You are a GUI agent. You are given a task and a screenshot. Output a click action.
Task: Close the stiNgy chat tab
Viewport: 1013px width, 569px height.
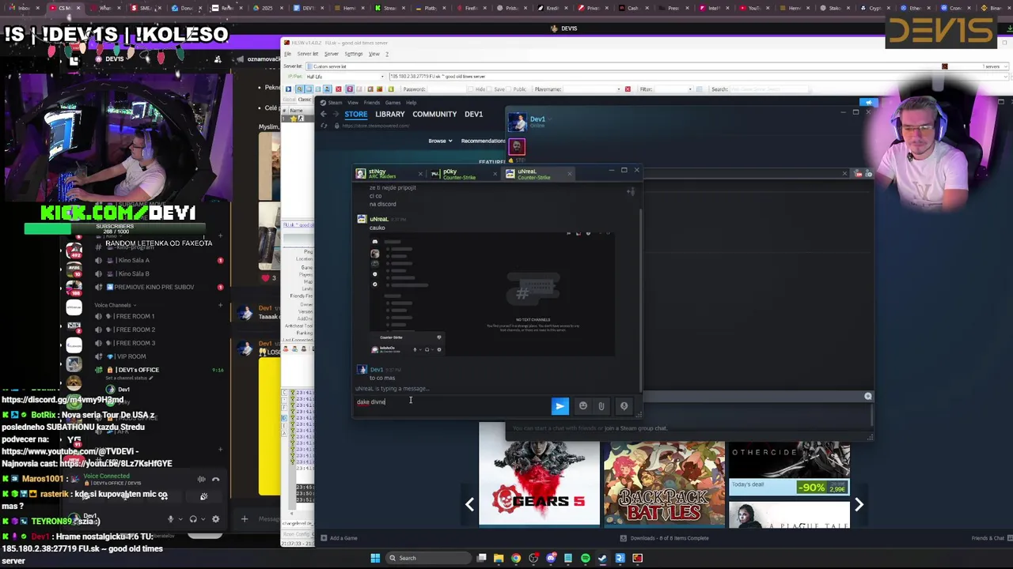[x=419, y=174]
